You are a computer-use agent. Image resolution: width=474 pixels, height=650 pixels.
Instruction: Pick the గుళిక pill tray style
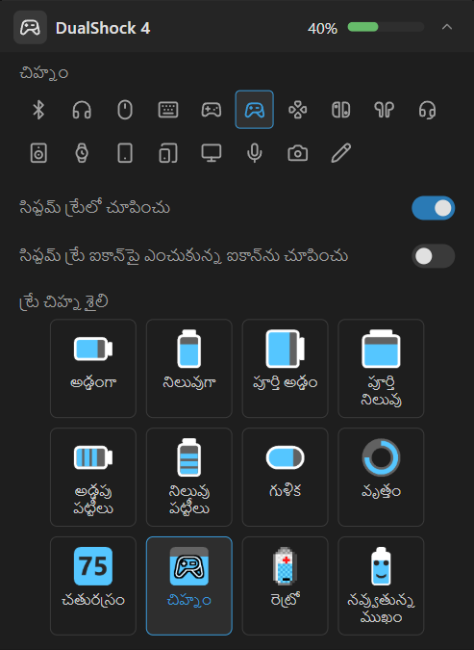pos(285,477)
